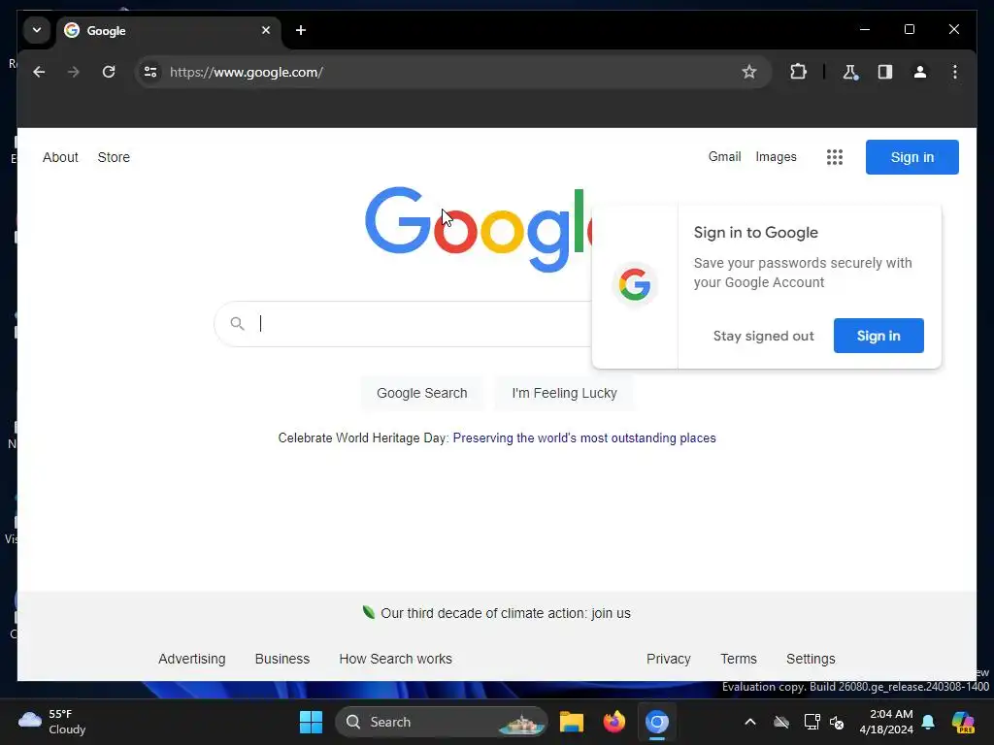
Task: Open the Extensions puzzle icon
Action: click(x=798, y=72)
